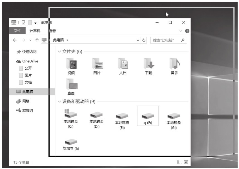
Task: Open the address bar history dropdown
Action: pos(138,40)
